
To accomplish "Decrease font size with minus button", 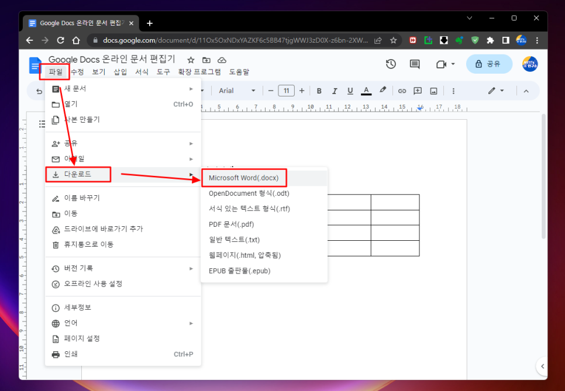I will point(271,91).
